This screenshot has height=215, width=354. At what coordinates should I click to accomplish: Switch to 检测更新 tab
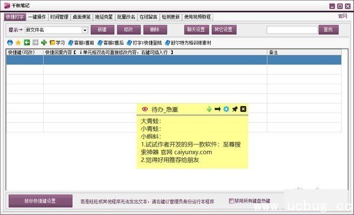171,17
